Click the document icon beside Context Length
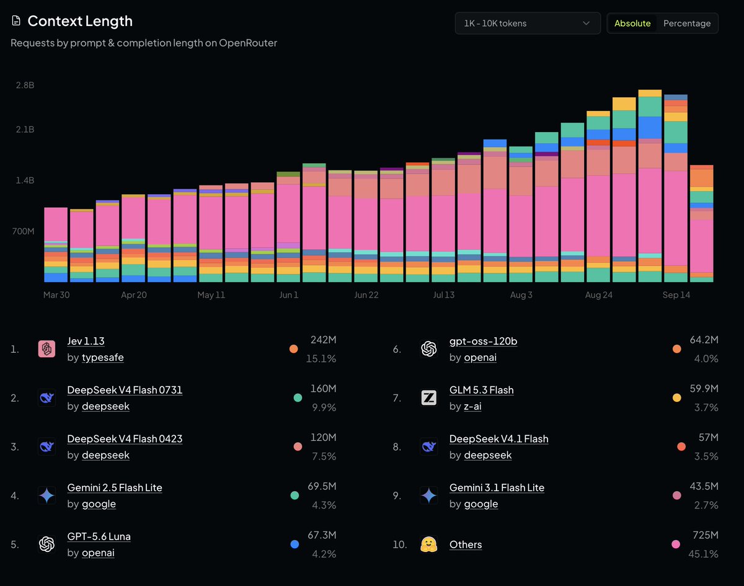744x586 pixels. [16, 21]
